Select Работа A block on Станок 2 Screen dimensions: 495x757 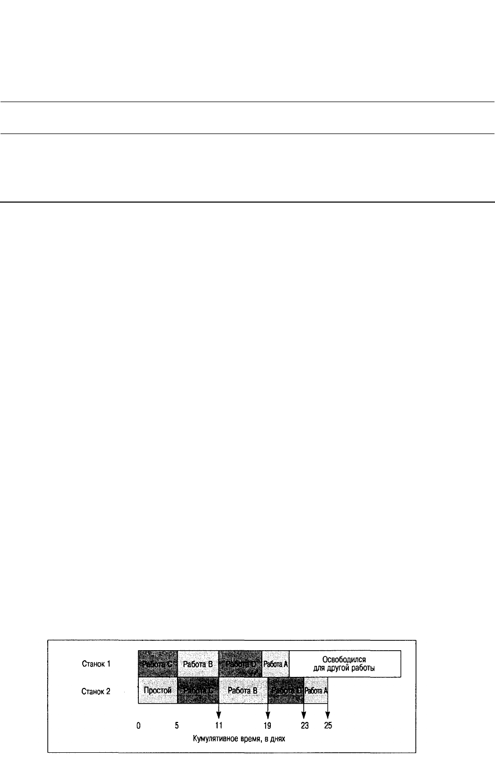pos(316,690)
